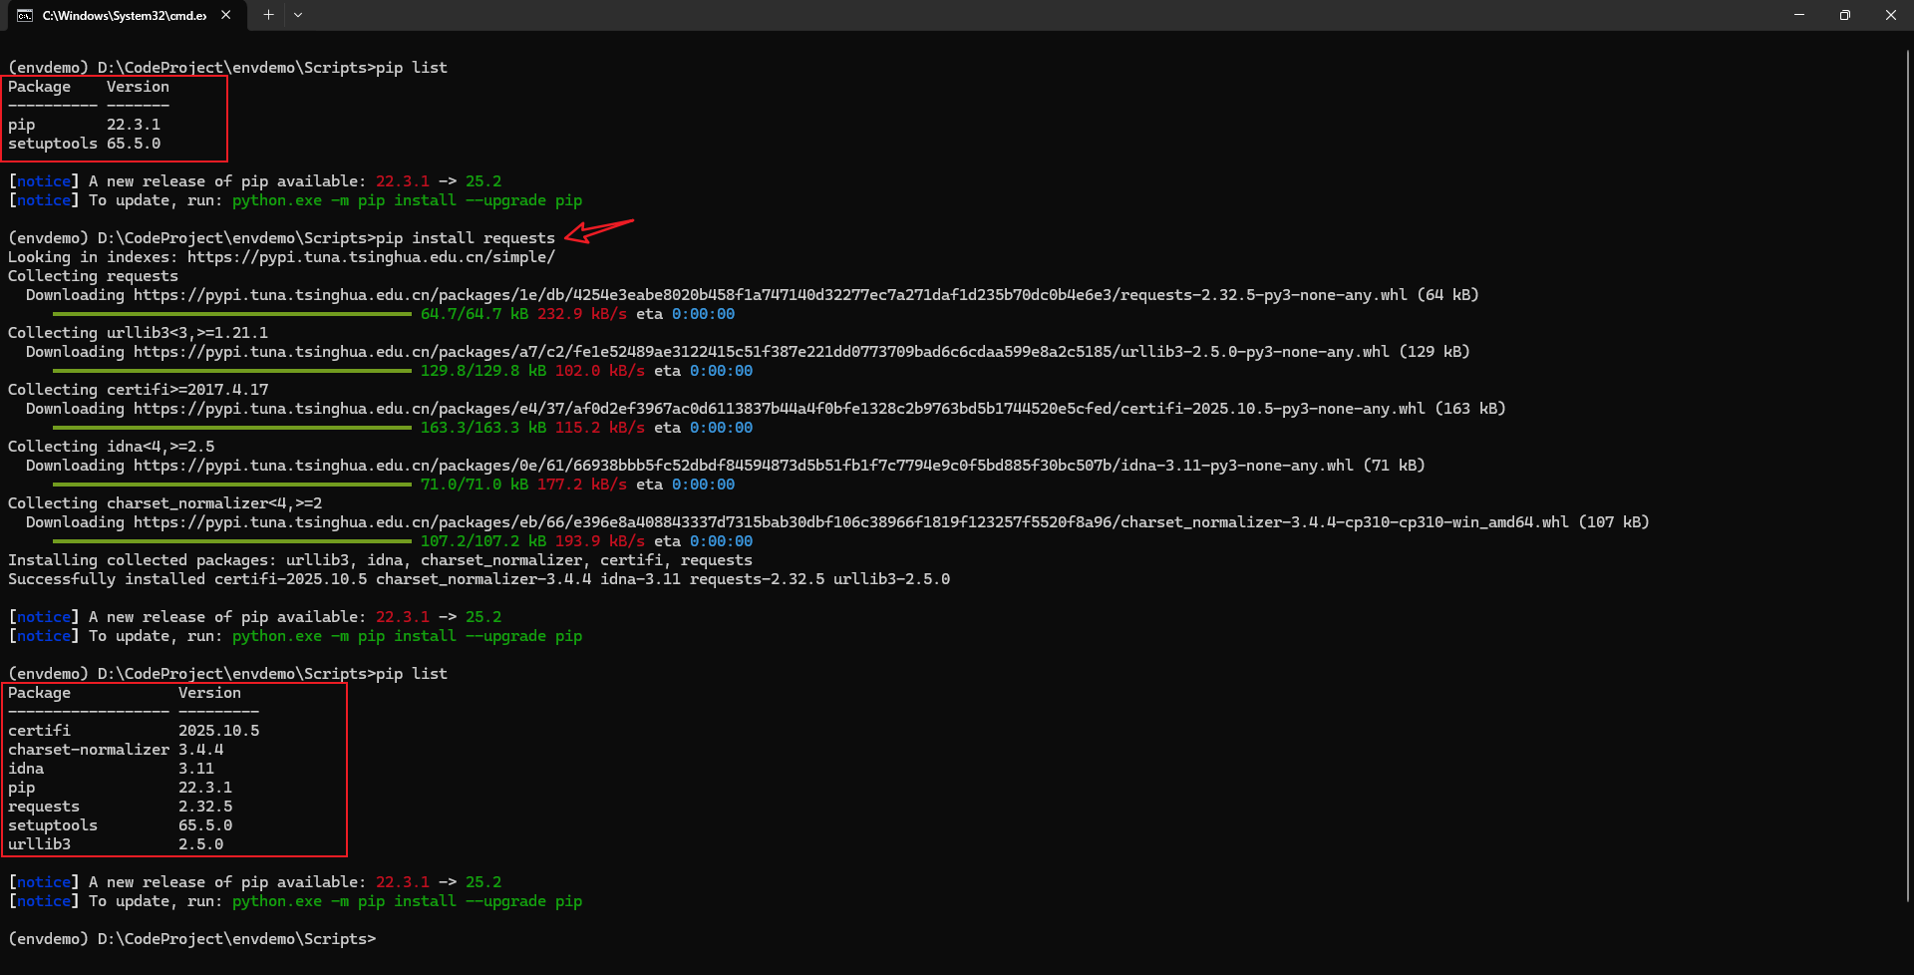Select the red arrow annotation near pip install requests
This screenshot has width=1914, height=975.
(598, 230)
